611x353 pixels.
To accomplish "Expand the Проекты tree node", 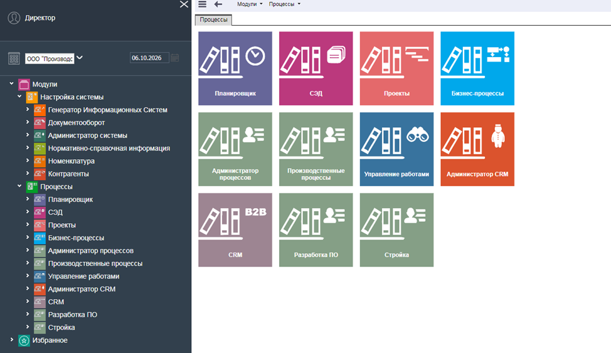I will (27, 224).
